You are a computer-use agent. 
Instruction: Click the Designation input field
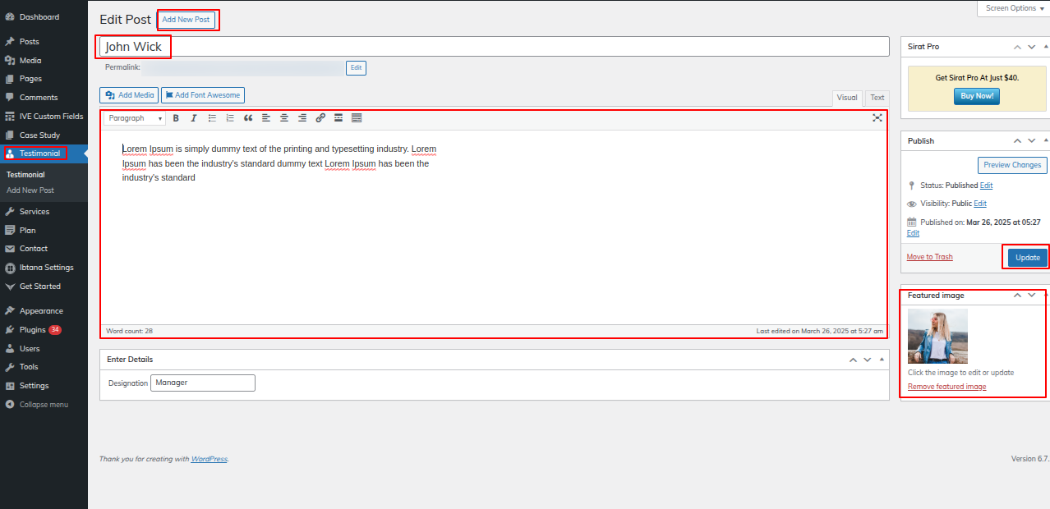[202, 383]
